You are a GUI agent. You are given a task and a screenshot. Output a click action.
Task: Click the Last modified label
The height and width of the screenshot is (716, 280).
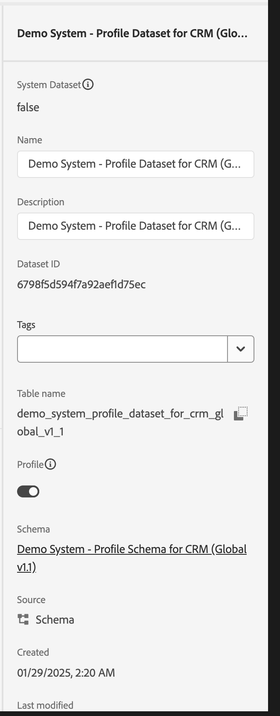(45, 705)
